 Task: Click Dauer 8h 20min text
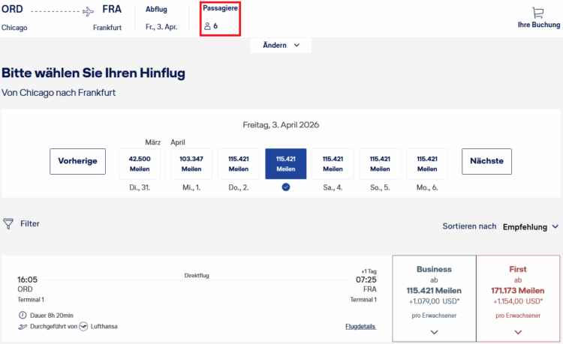click(x=52, y=316)
